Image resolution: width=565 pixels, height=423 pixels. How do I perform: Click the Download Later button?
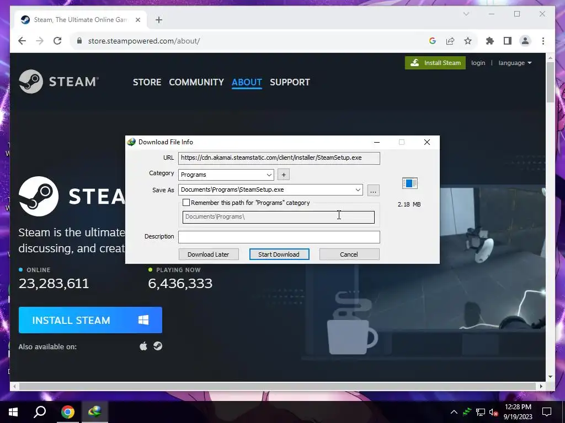[x=208, y=254]
